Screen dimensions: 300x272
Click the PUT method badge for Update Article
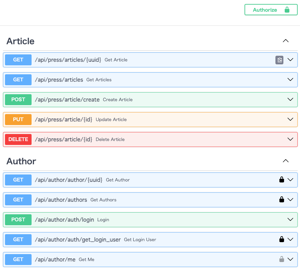pyautogui.click(x=18, y=119)
